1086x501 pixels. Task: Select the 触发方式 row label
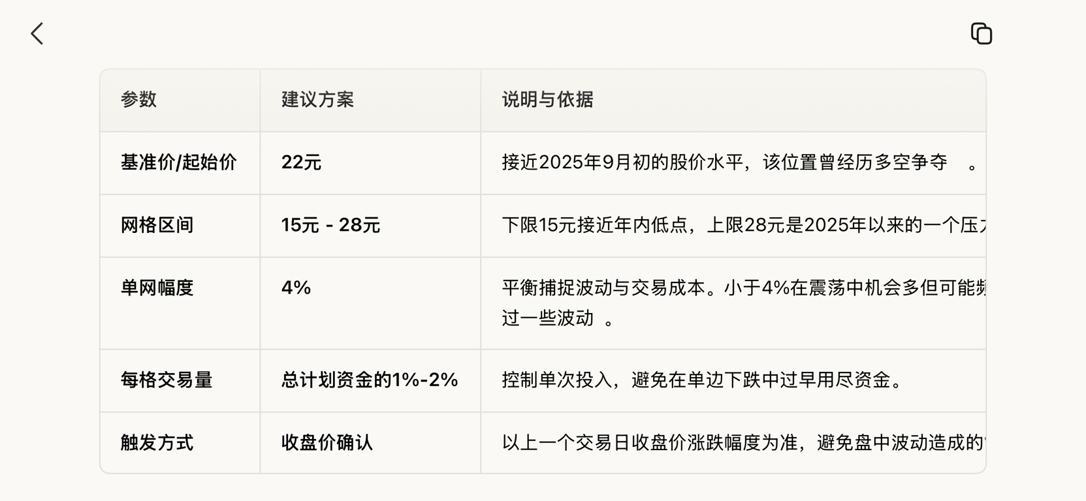pos(157,443)
